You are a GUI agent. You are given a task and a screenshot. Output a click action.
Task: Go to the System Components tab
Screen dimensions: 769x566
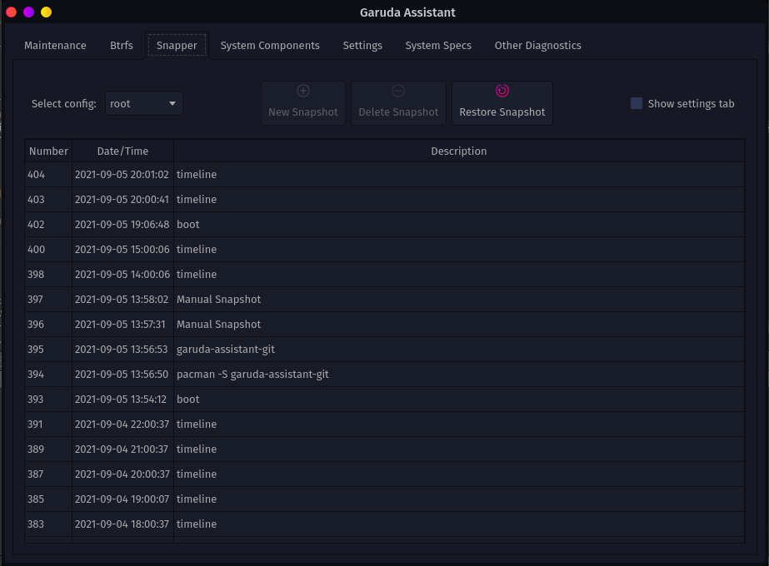[270, 46]
